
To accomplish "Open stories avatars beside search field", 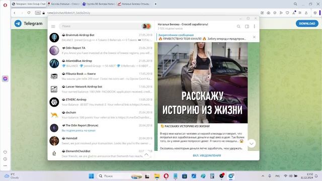I will [x=146, y=26].
